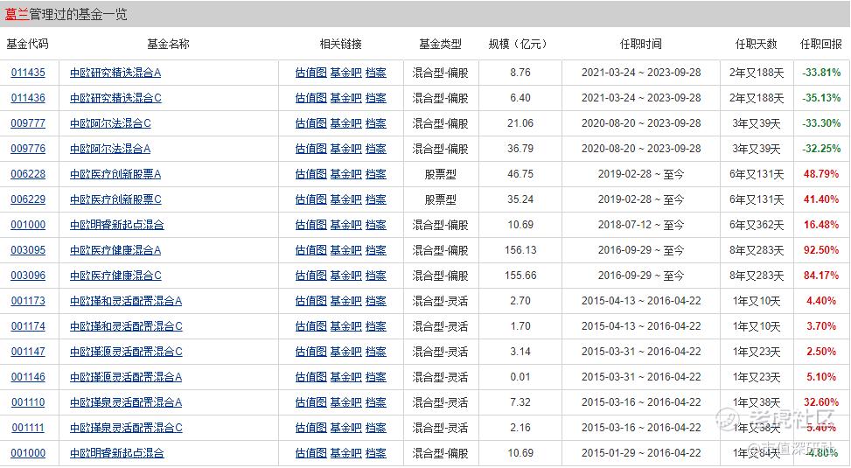Select the 混合型-灵活 type for 中欧瑾源灵活配置混合A

click(440, 377)
